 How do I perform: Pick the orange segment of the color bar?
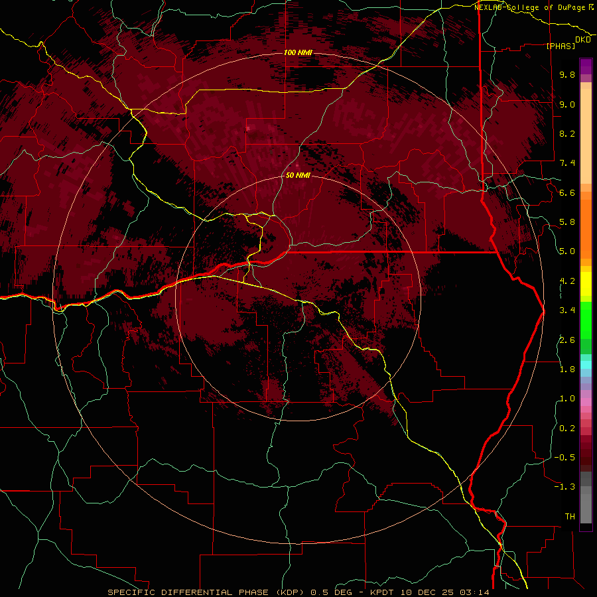point(586,229)
